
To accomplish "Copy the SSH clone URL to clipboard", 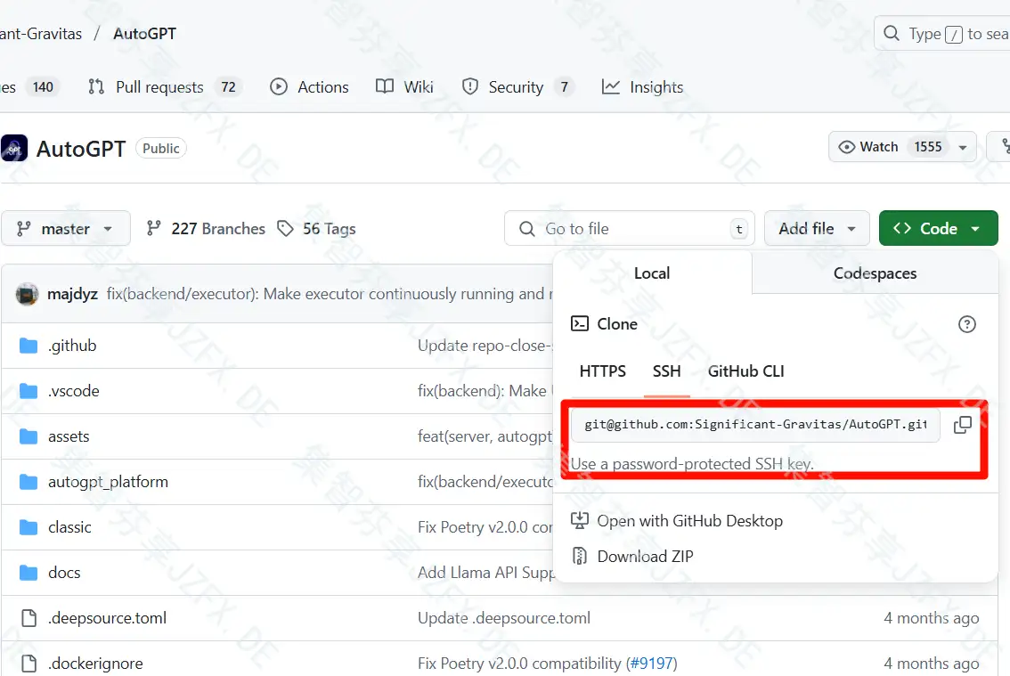I will [962, 425].
